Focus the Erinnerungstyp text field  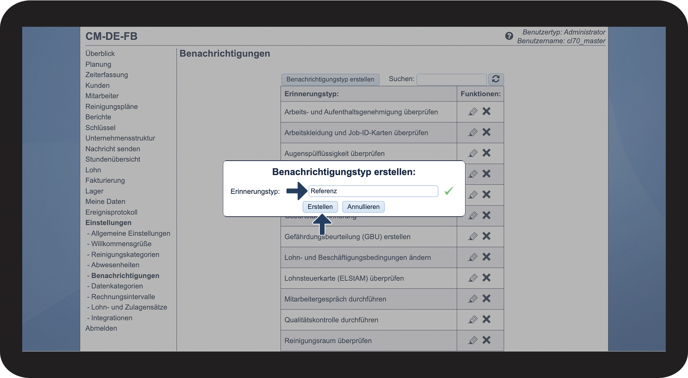point(373,191)
